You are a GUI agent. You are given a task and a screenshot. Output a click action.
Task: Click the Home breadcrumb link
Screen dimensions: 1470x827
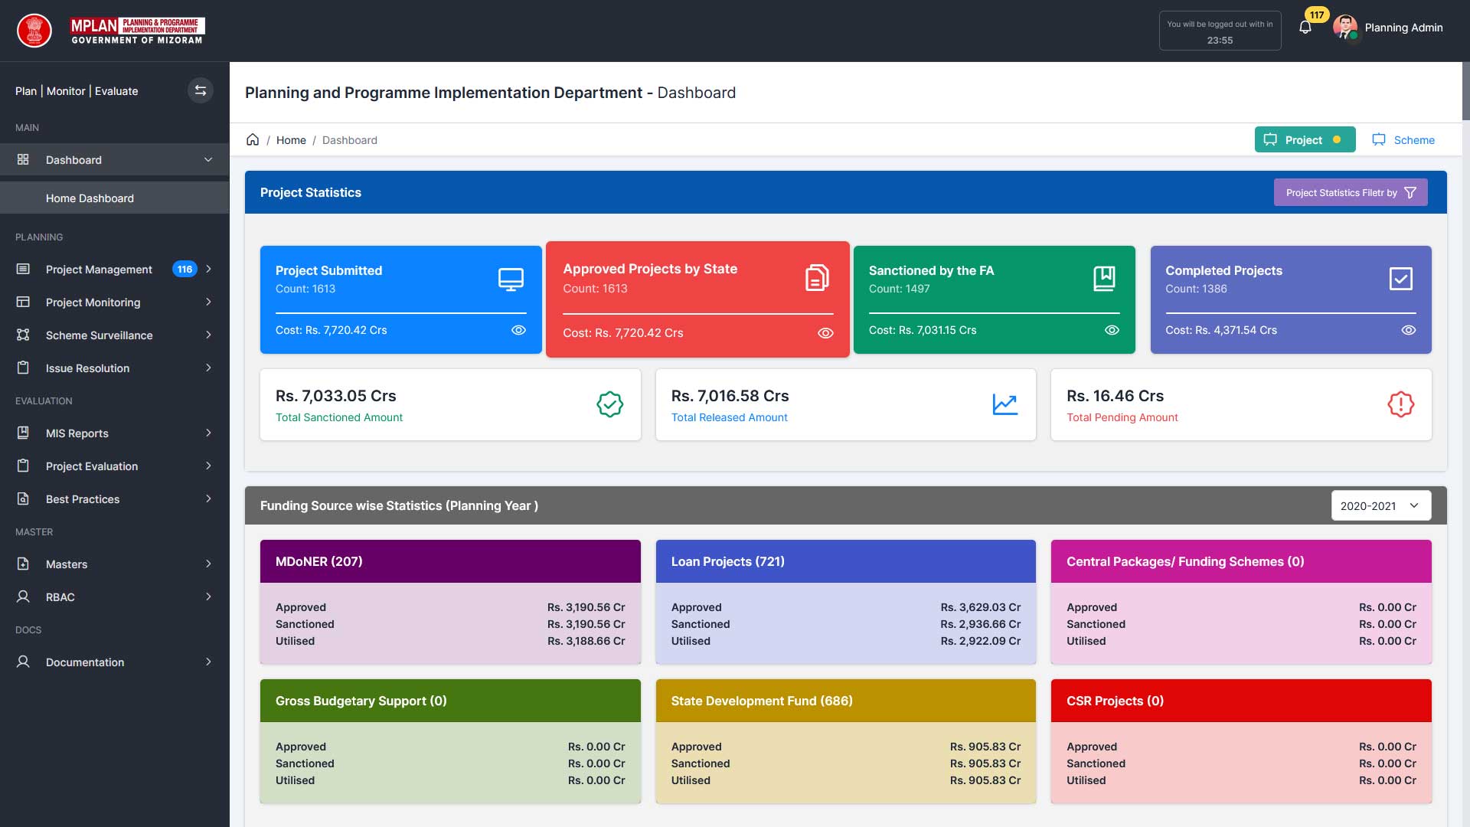point(291,139)
